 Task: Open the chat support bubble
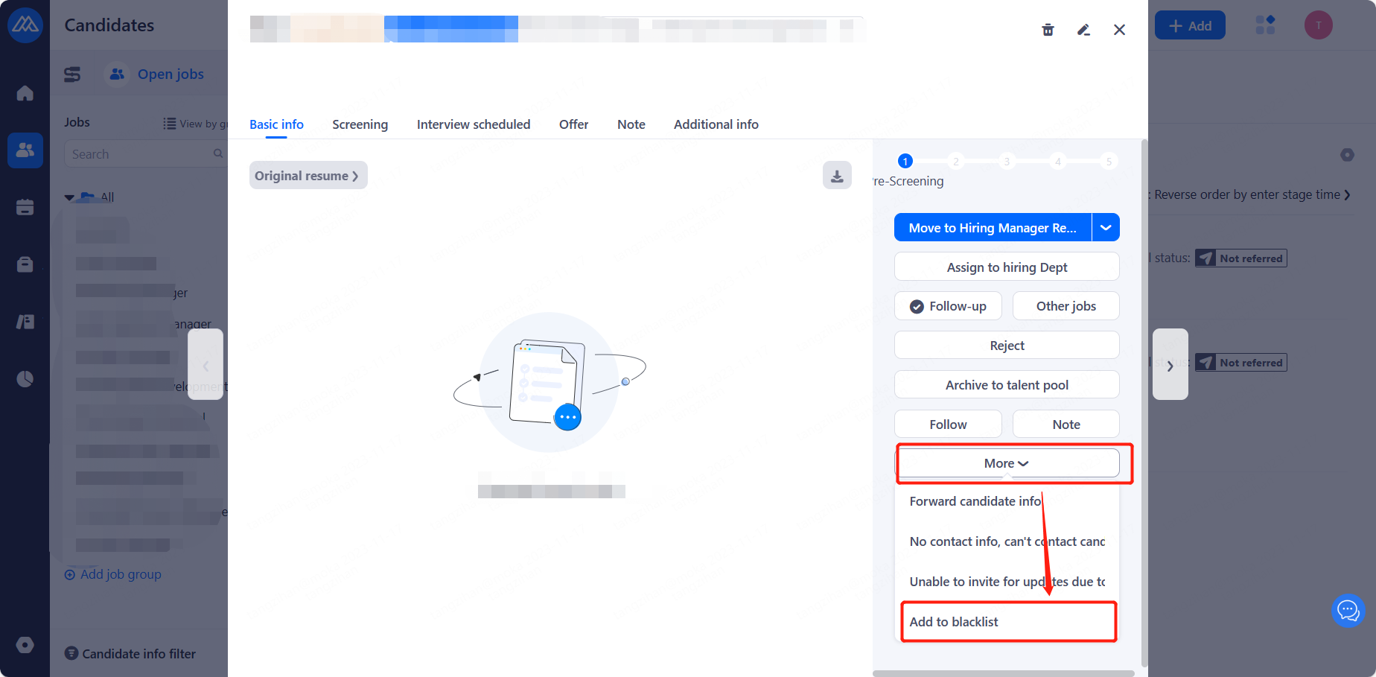pos(1348,611)
